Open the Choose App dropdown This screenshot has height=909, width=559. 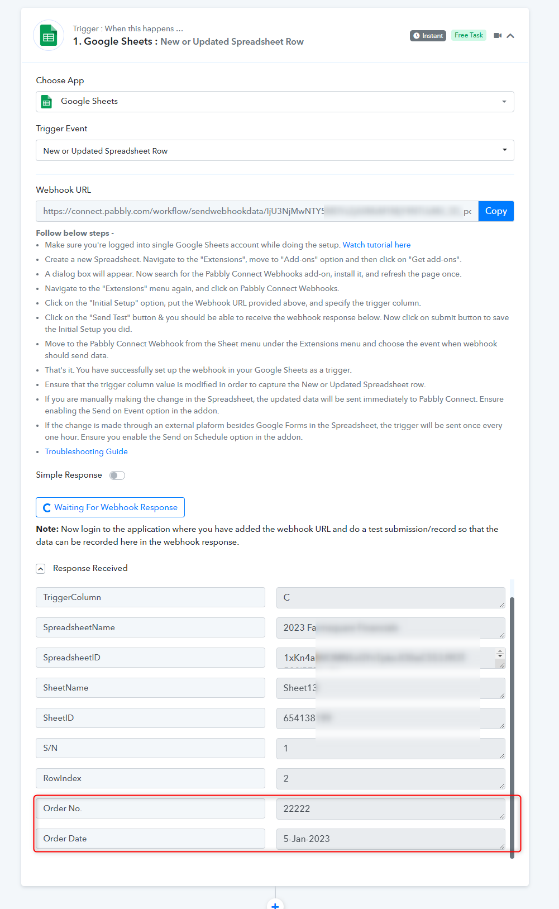click(x=275, y=102)
